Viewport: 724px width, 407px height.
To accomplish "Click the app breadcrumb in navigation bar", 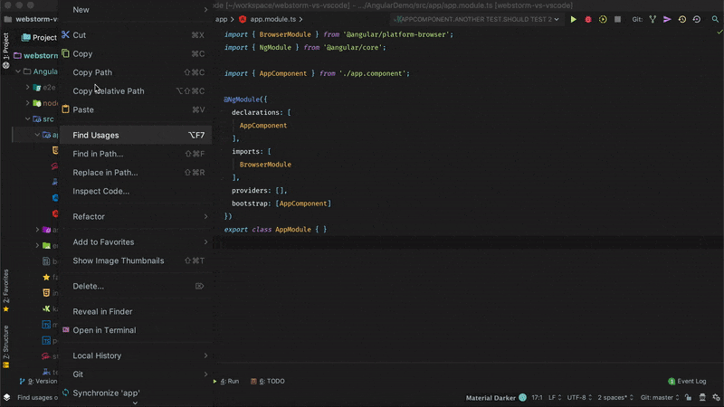I will 221,19.
